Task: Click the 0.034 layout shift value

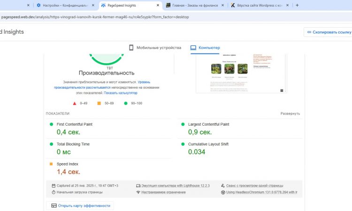Action: click(x=197, y=152)
